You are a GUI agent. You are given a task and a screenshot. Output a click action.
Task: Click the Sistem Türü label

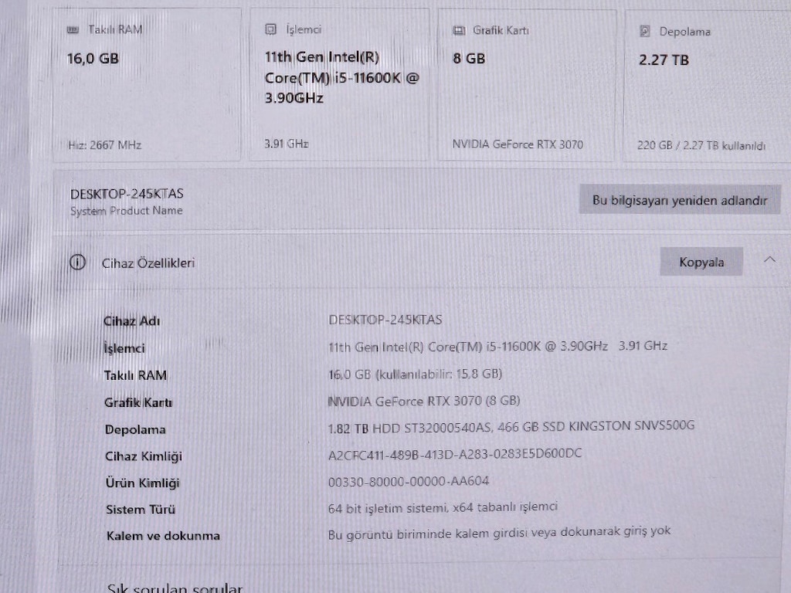141,510
